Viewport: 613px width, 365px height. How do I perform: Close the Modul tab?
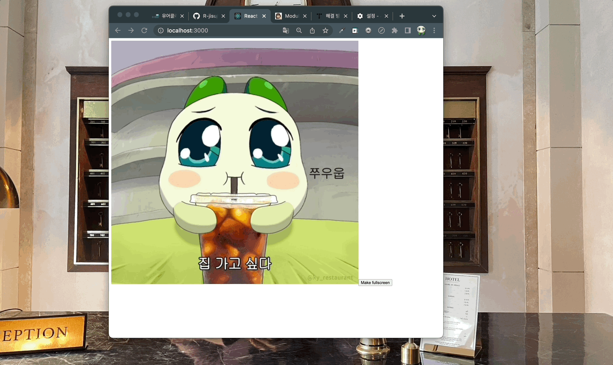coord(305,16)
